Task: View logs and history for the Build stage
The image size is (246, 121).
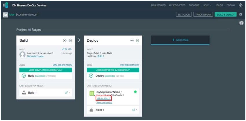Action: pyautogui.click(x=62, y=65)
